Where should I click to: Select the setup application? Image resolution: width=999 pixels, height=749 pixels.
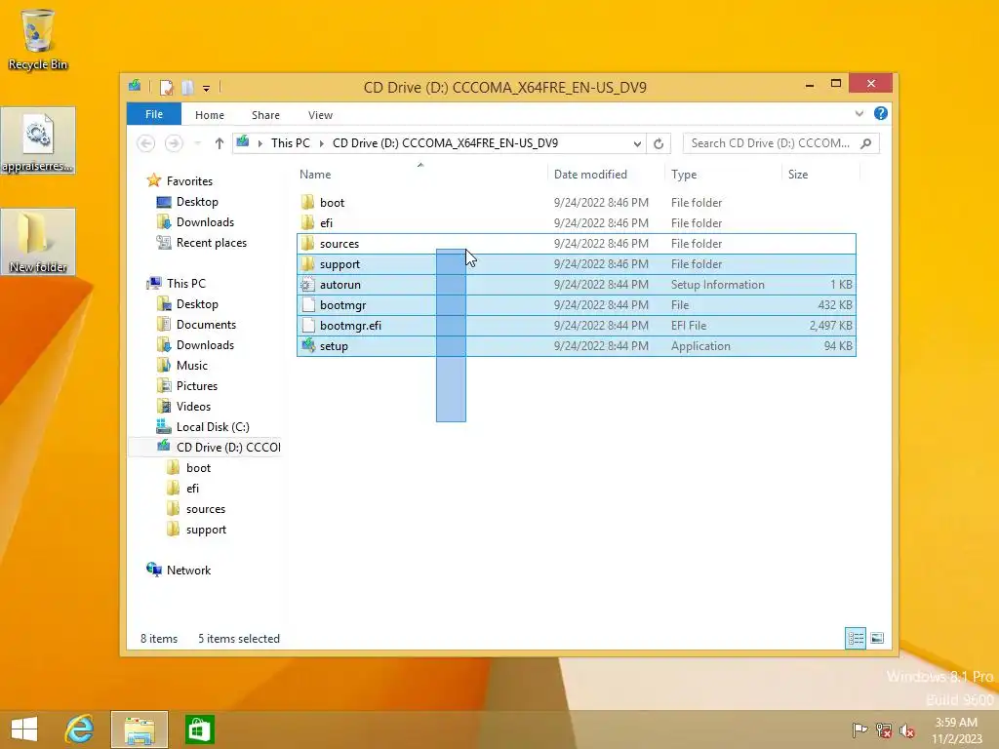(576, 346)
